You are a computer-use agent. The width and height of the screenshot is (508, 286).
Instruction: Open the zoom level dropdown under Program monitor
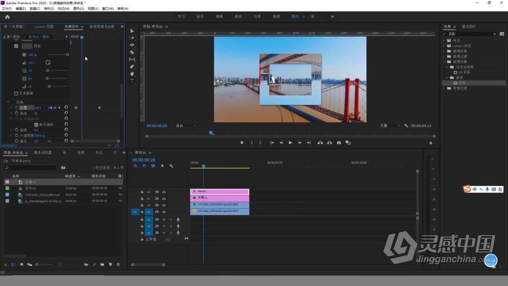[186, 126]
